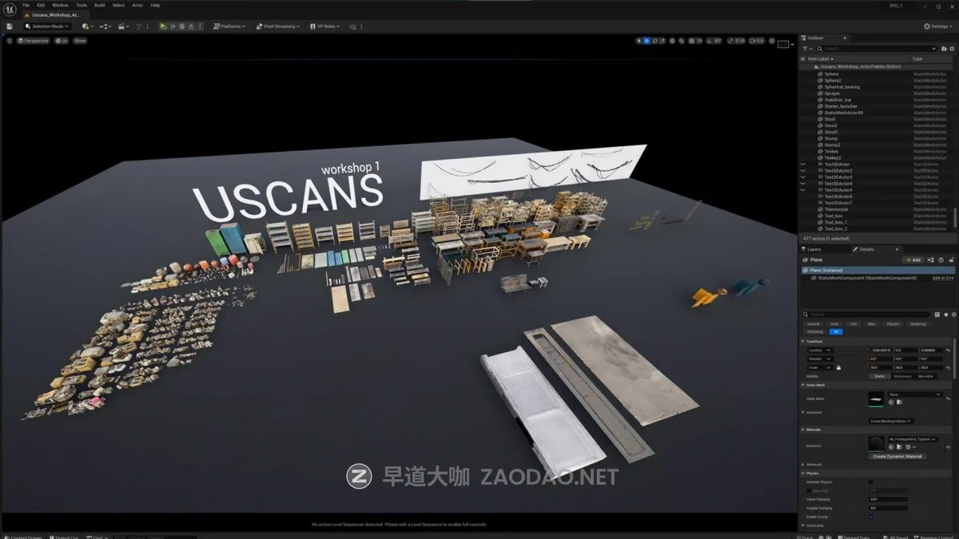The width and height of the screenshot is (959, 539).
Task: Click the scale lock icon in Transform
Action: [x=838, y=367]
